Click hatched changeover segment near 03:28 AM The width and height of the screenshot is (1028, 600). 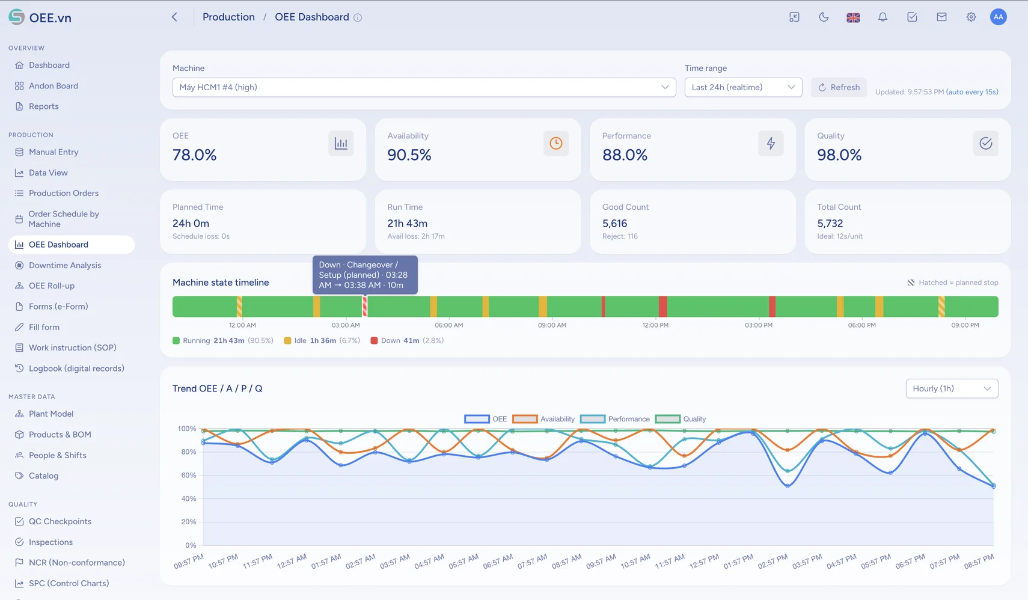pyautogui.click(x=365, y=307)
